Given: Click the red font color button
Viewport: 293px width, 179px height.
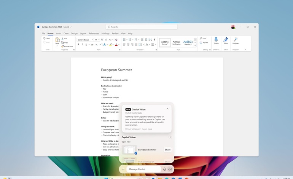Looking at the screenshot, I should [116, 45].
